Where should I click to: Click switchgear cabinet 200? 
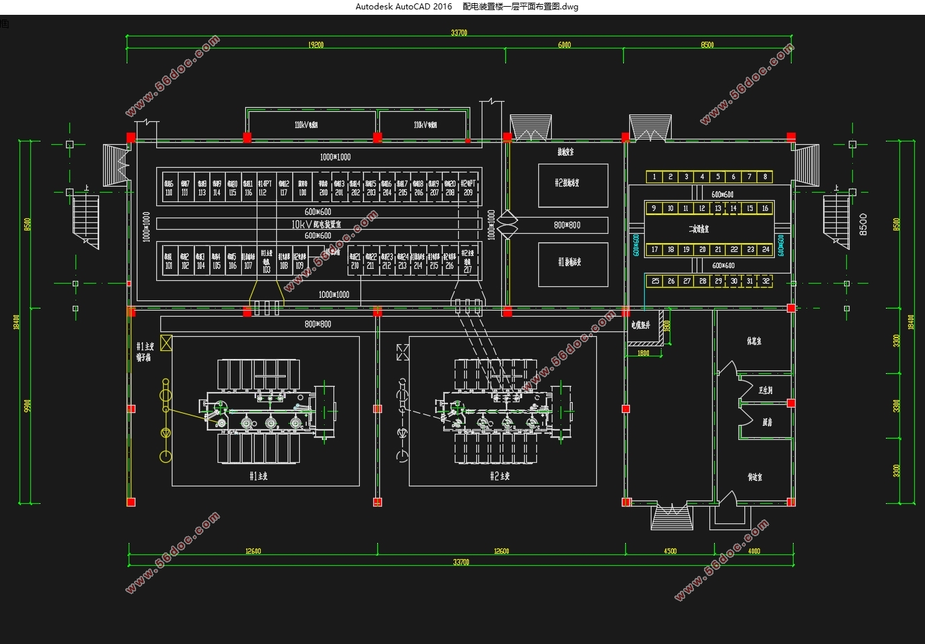click(x=323, y=187)
